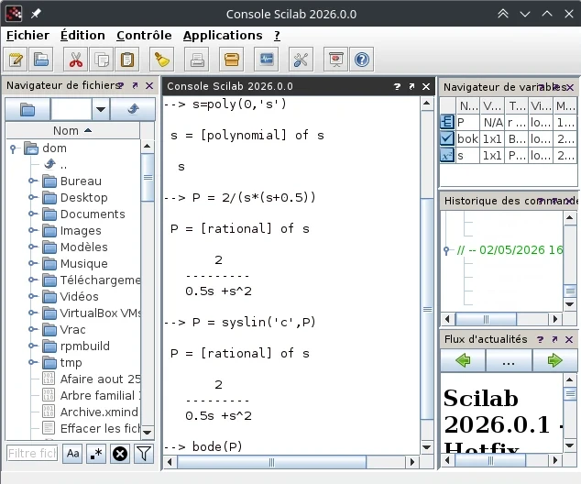The width and height of the screenshot is (581, 484).
Task: Click in the Filtre fichiers input field
Action: click(32, 453)
